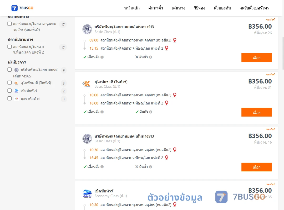Click the สุโขทัยธานี (วินทัวร์) trip title
Screen dimensions: 284x210
pyautogui.click(x=111, y=82)
